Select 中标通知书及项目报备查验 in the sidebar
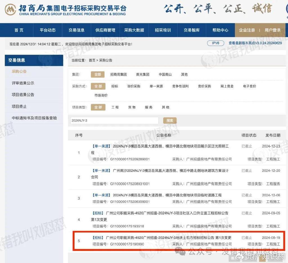288x263 pixels. 34,118
